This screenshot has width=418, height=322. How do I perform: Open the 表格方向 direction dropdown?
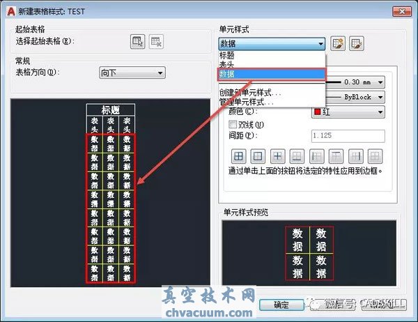(x=132, y=72)
